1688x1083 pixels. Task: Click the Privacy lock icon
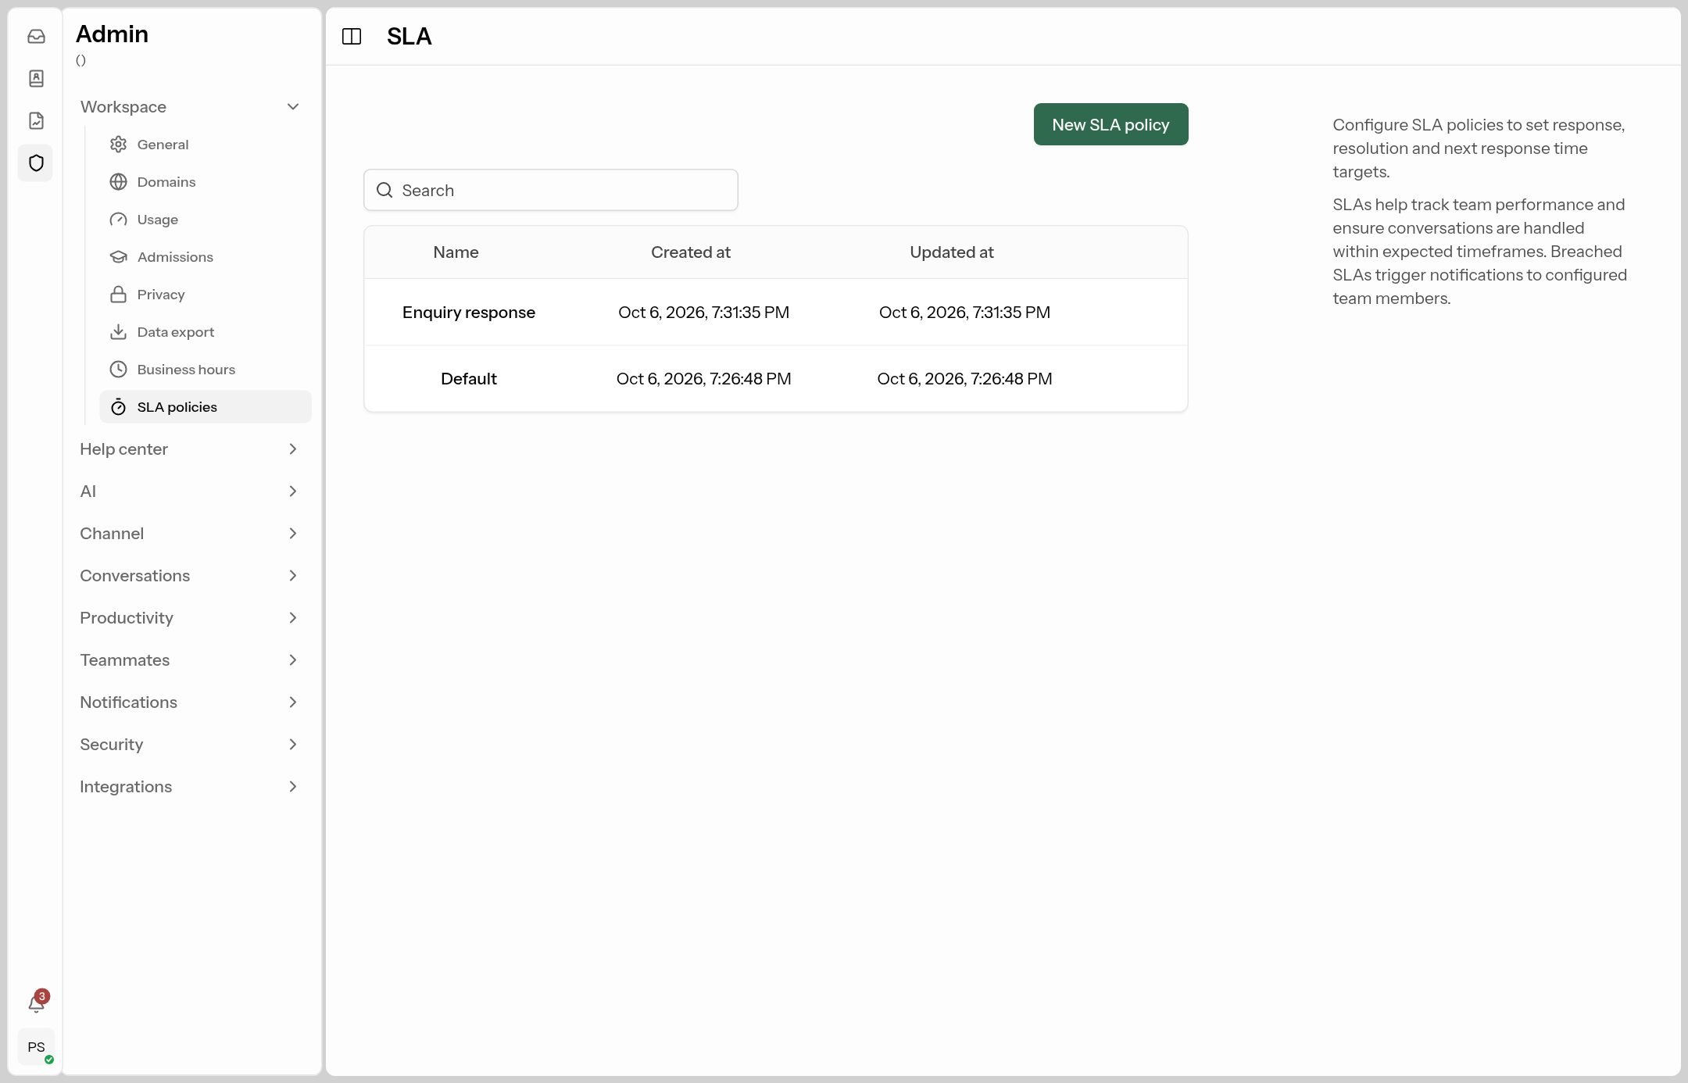[118, 295]
